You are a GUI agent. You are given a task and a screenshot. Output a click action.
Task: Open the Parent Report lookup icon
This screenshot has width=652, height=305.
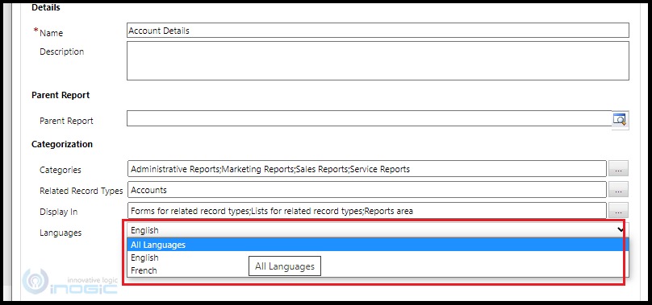coord(620,120)
